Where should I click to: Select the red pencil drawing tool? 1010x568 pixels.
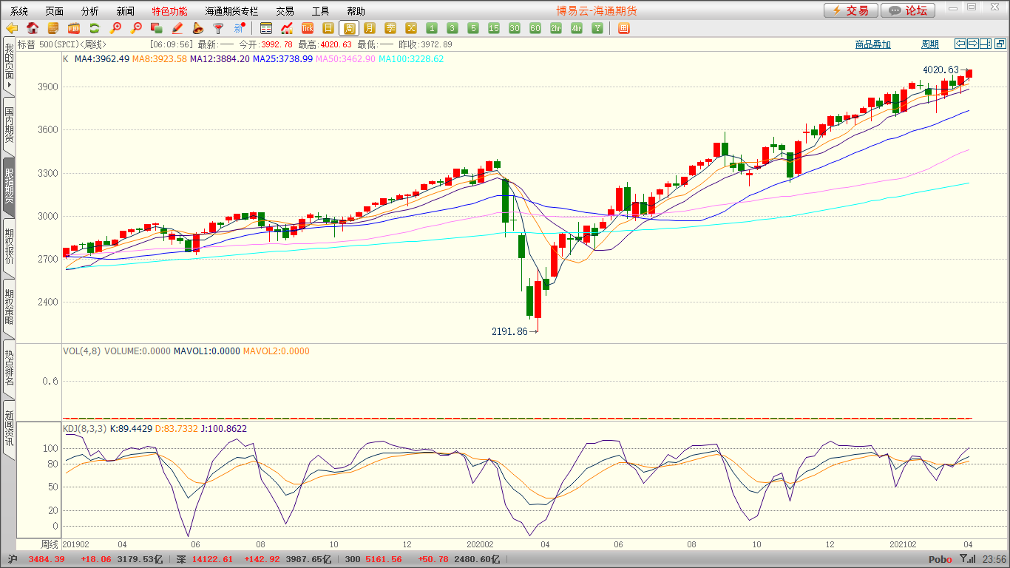[x=177, y=28]
